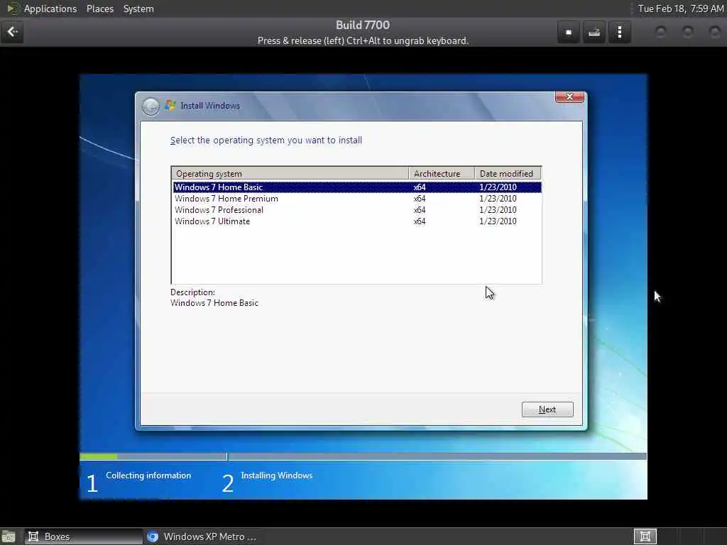Open the System menu
The width and height of the screenshot is (727, 545).
coord(138,9)
